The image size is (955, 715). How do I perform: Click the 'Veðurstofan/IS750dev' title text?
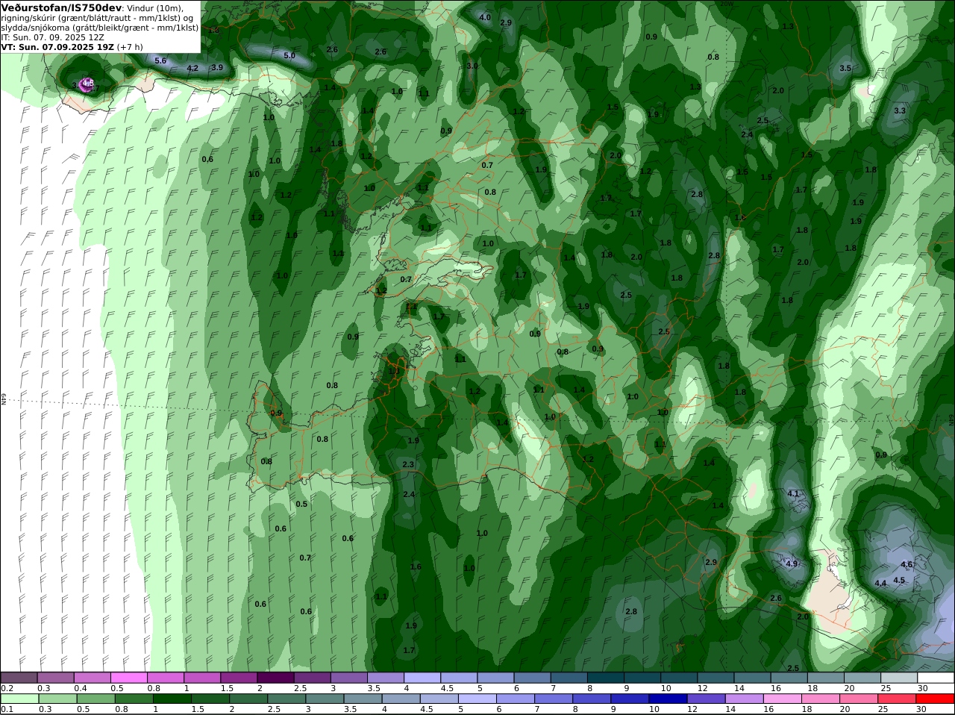[x=61, y=7]
